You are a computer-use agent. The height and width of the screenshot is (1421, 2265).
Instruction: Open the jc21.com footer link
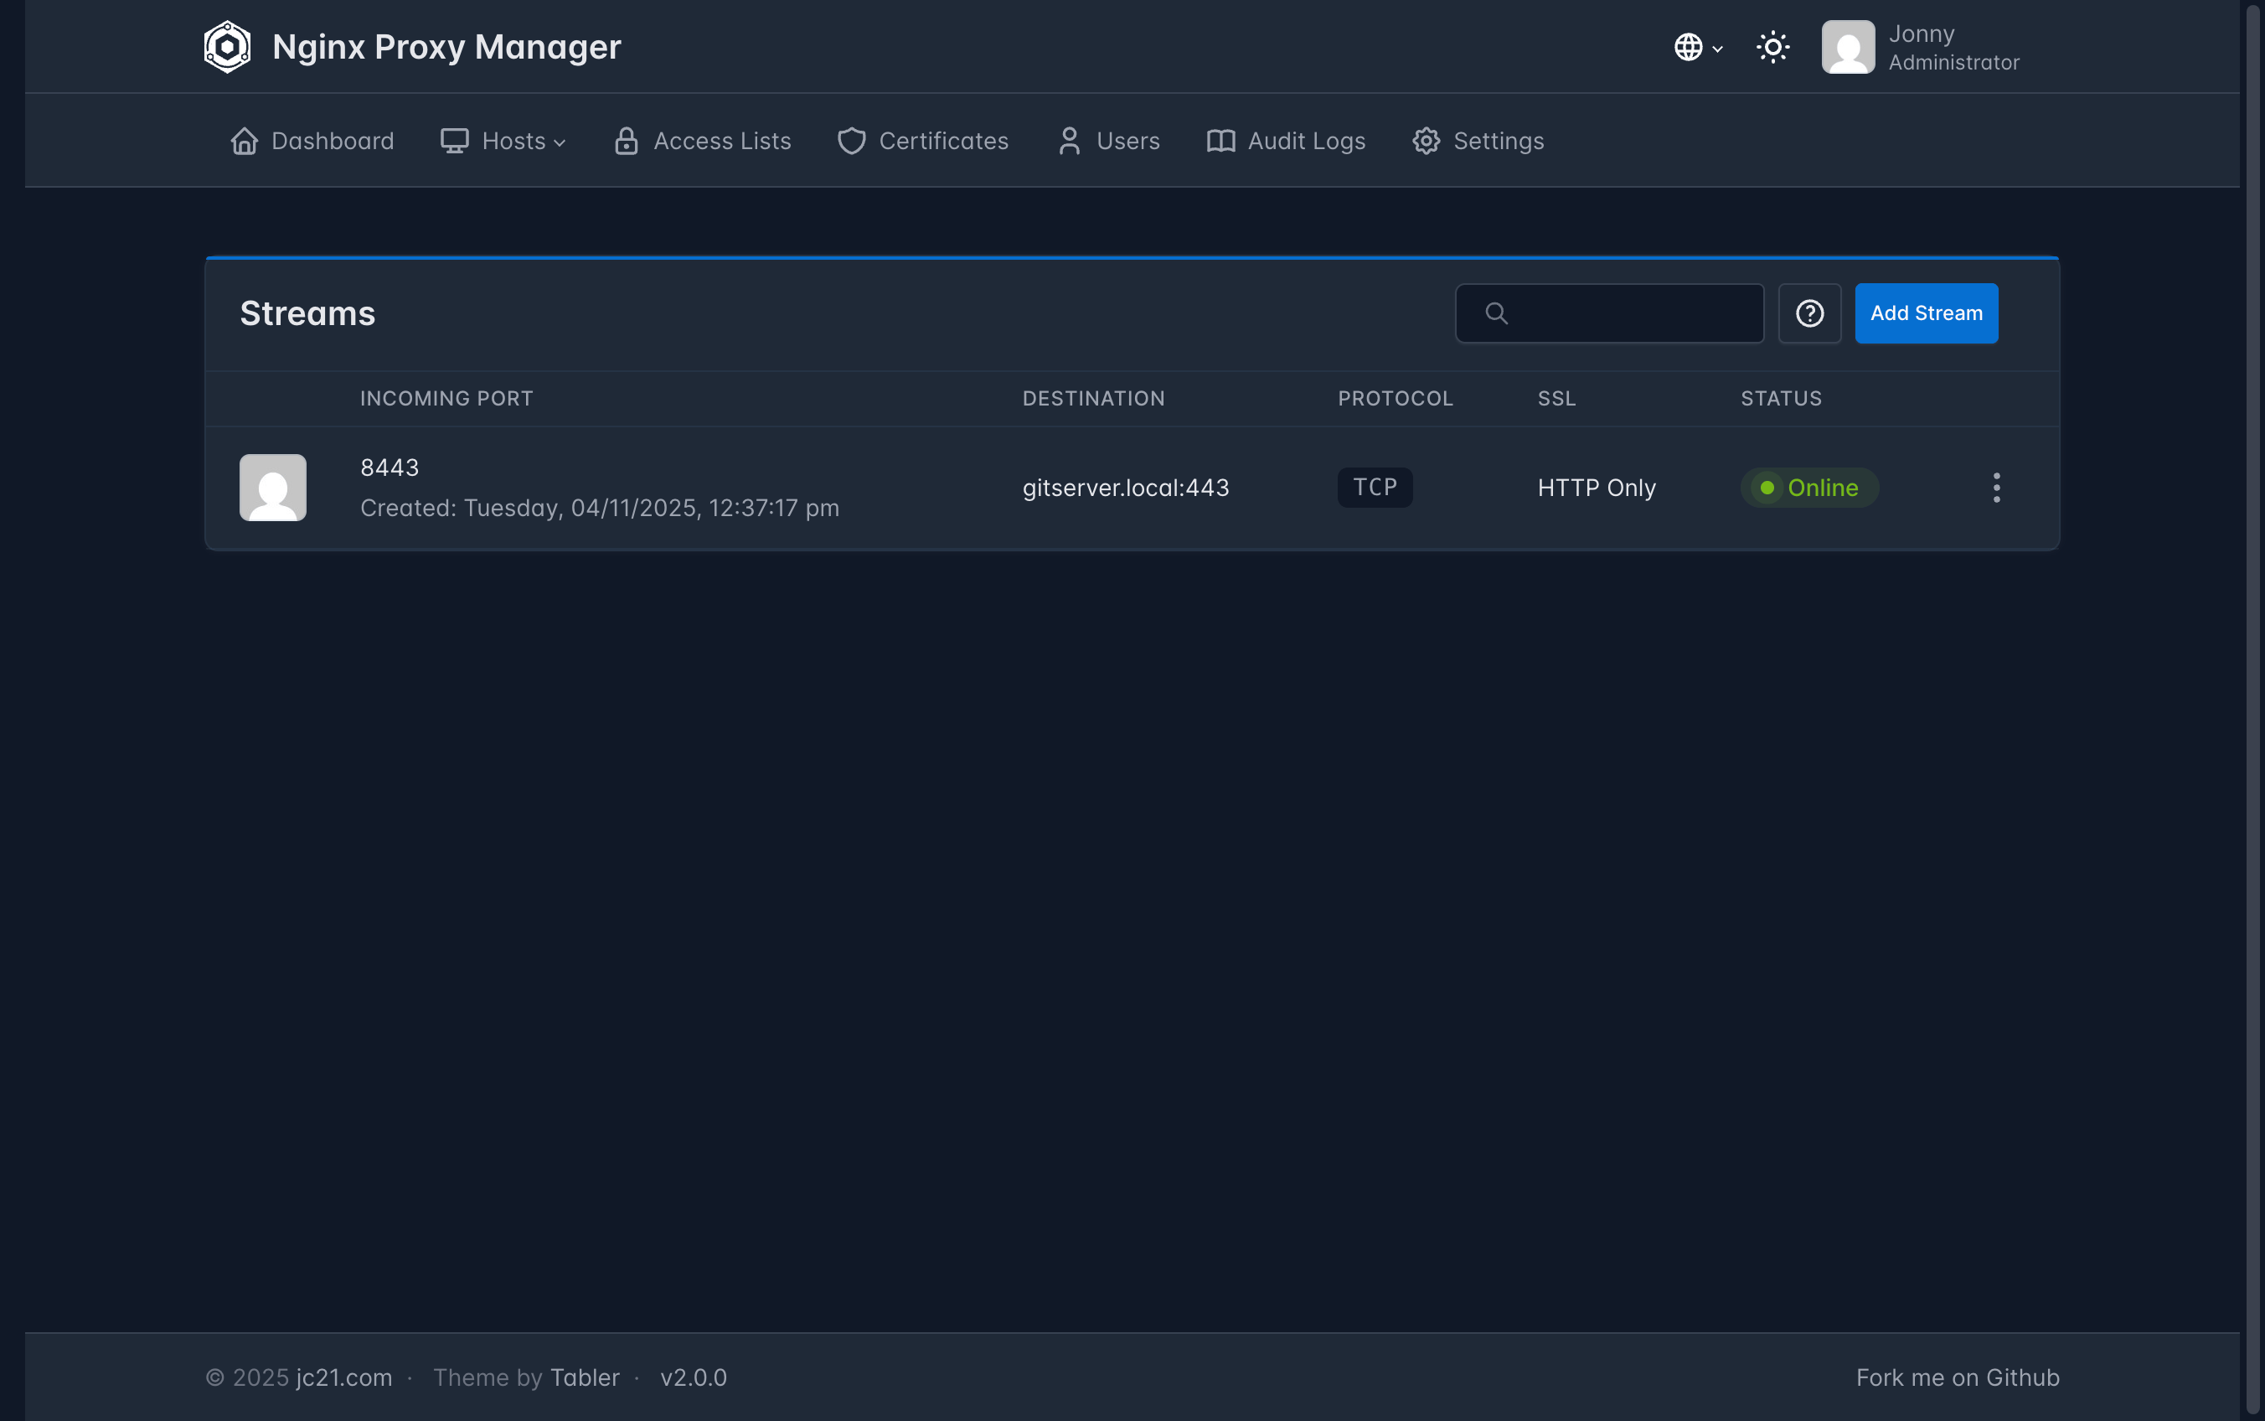[x=343, y=1377]
